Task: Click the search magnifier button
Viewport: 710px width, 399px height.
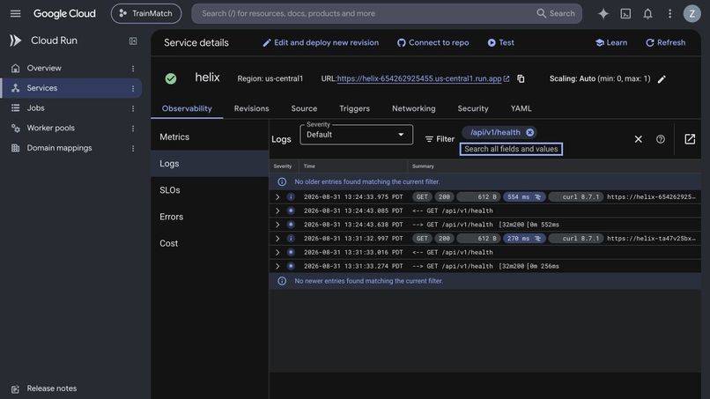Action: 556,13
